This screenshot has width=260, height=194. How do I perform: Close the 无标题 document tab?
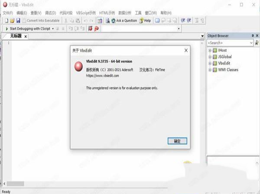tap(26, 36)
